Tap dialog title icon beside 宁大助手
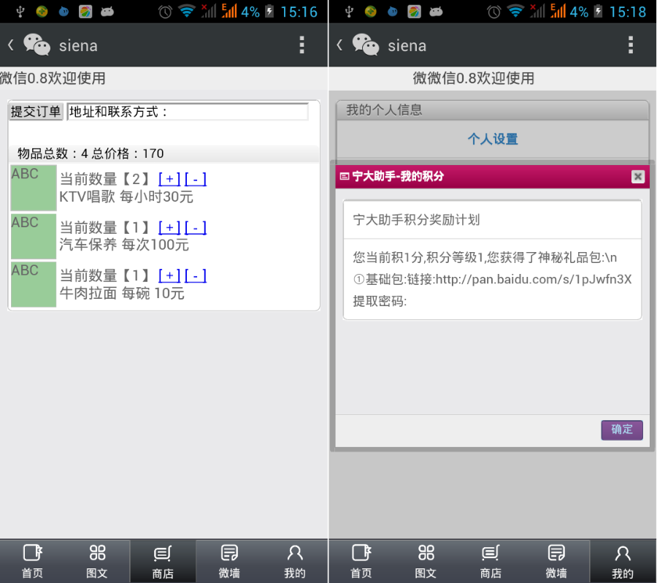The height and width of the screenshot is (583, 657). click(345, 177)
